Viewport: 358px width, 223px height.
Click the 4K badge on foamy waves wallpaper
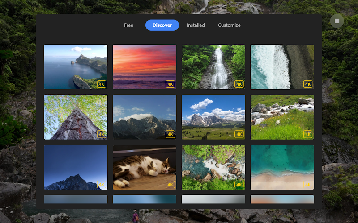tap(308, 84)
